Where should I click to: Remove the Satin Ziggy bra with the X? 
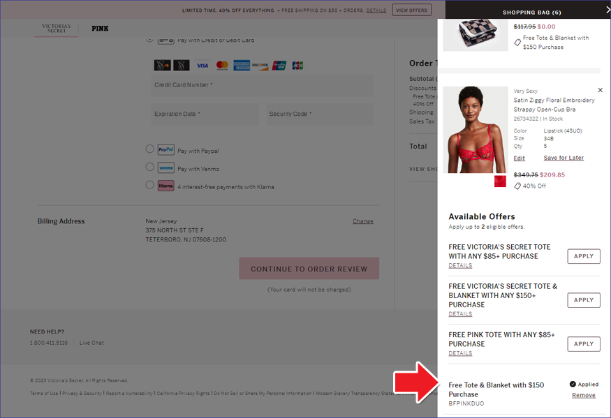pos(600,90)
